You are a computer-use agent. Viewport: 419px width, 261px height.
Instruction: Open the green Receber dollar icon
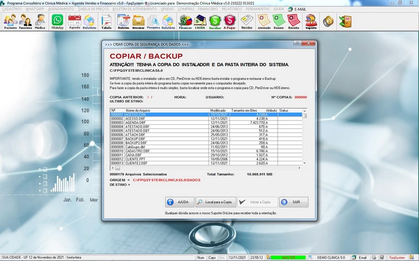215,21
